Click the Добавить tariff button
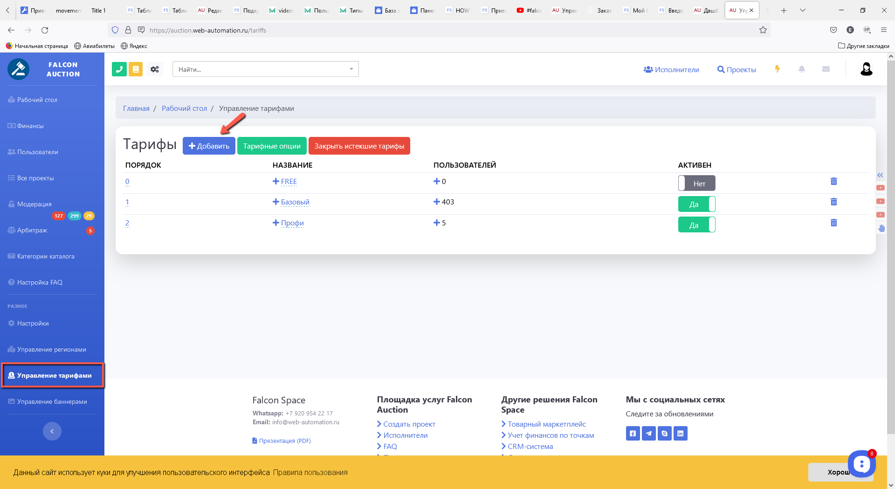 [x=209, y=146]
